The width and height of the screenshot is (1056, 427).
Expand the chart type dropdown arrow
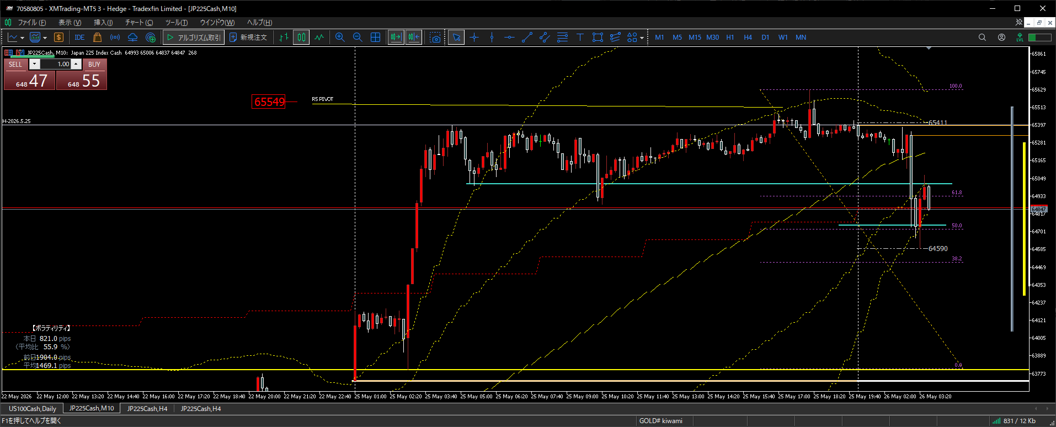22,38
